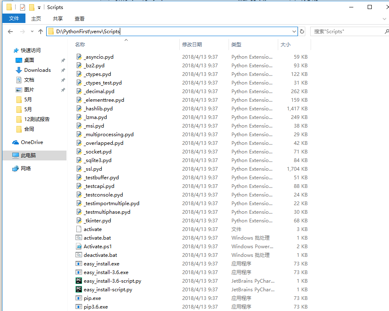Screen dimensions: 389x311
Task: Select pip3.6.exe application icon
Action: point(79,306)
